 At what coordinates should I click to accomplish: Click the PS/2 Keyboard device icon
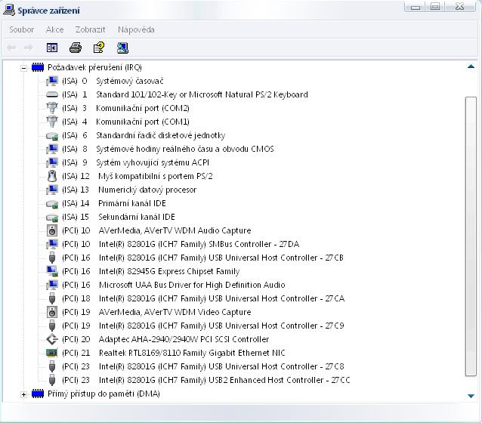(52, 94)
